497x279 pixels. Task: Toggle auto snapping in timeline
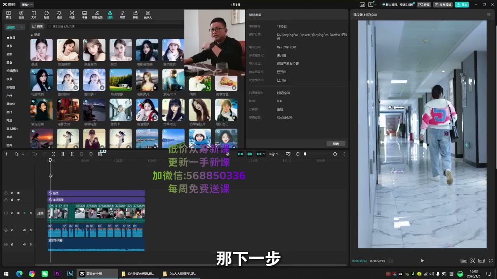coord(250,154)
